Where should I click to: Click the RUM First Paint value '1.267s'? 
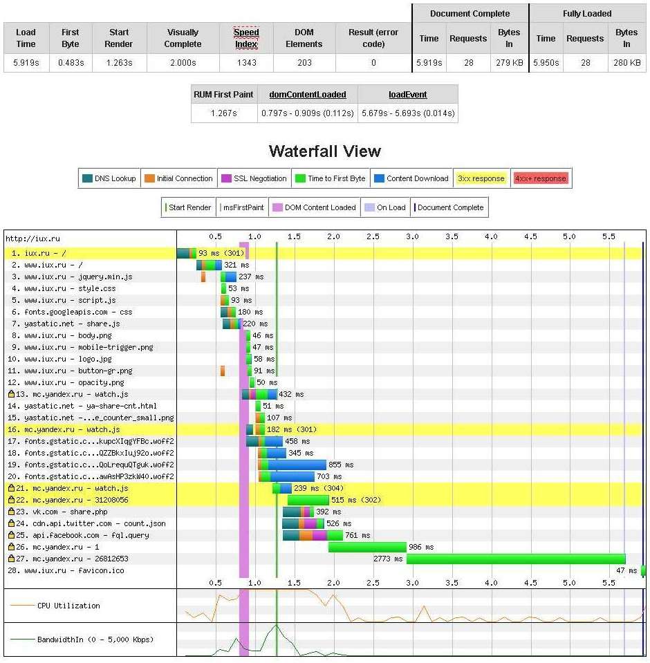tap(224, 113)
